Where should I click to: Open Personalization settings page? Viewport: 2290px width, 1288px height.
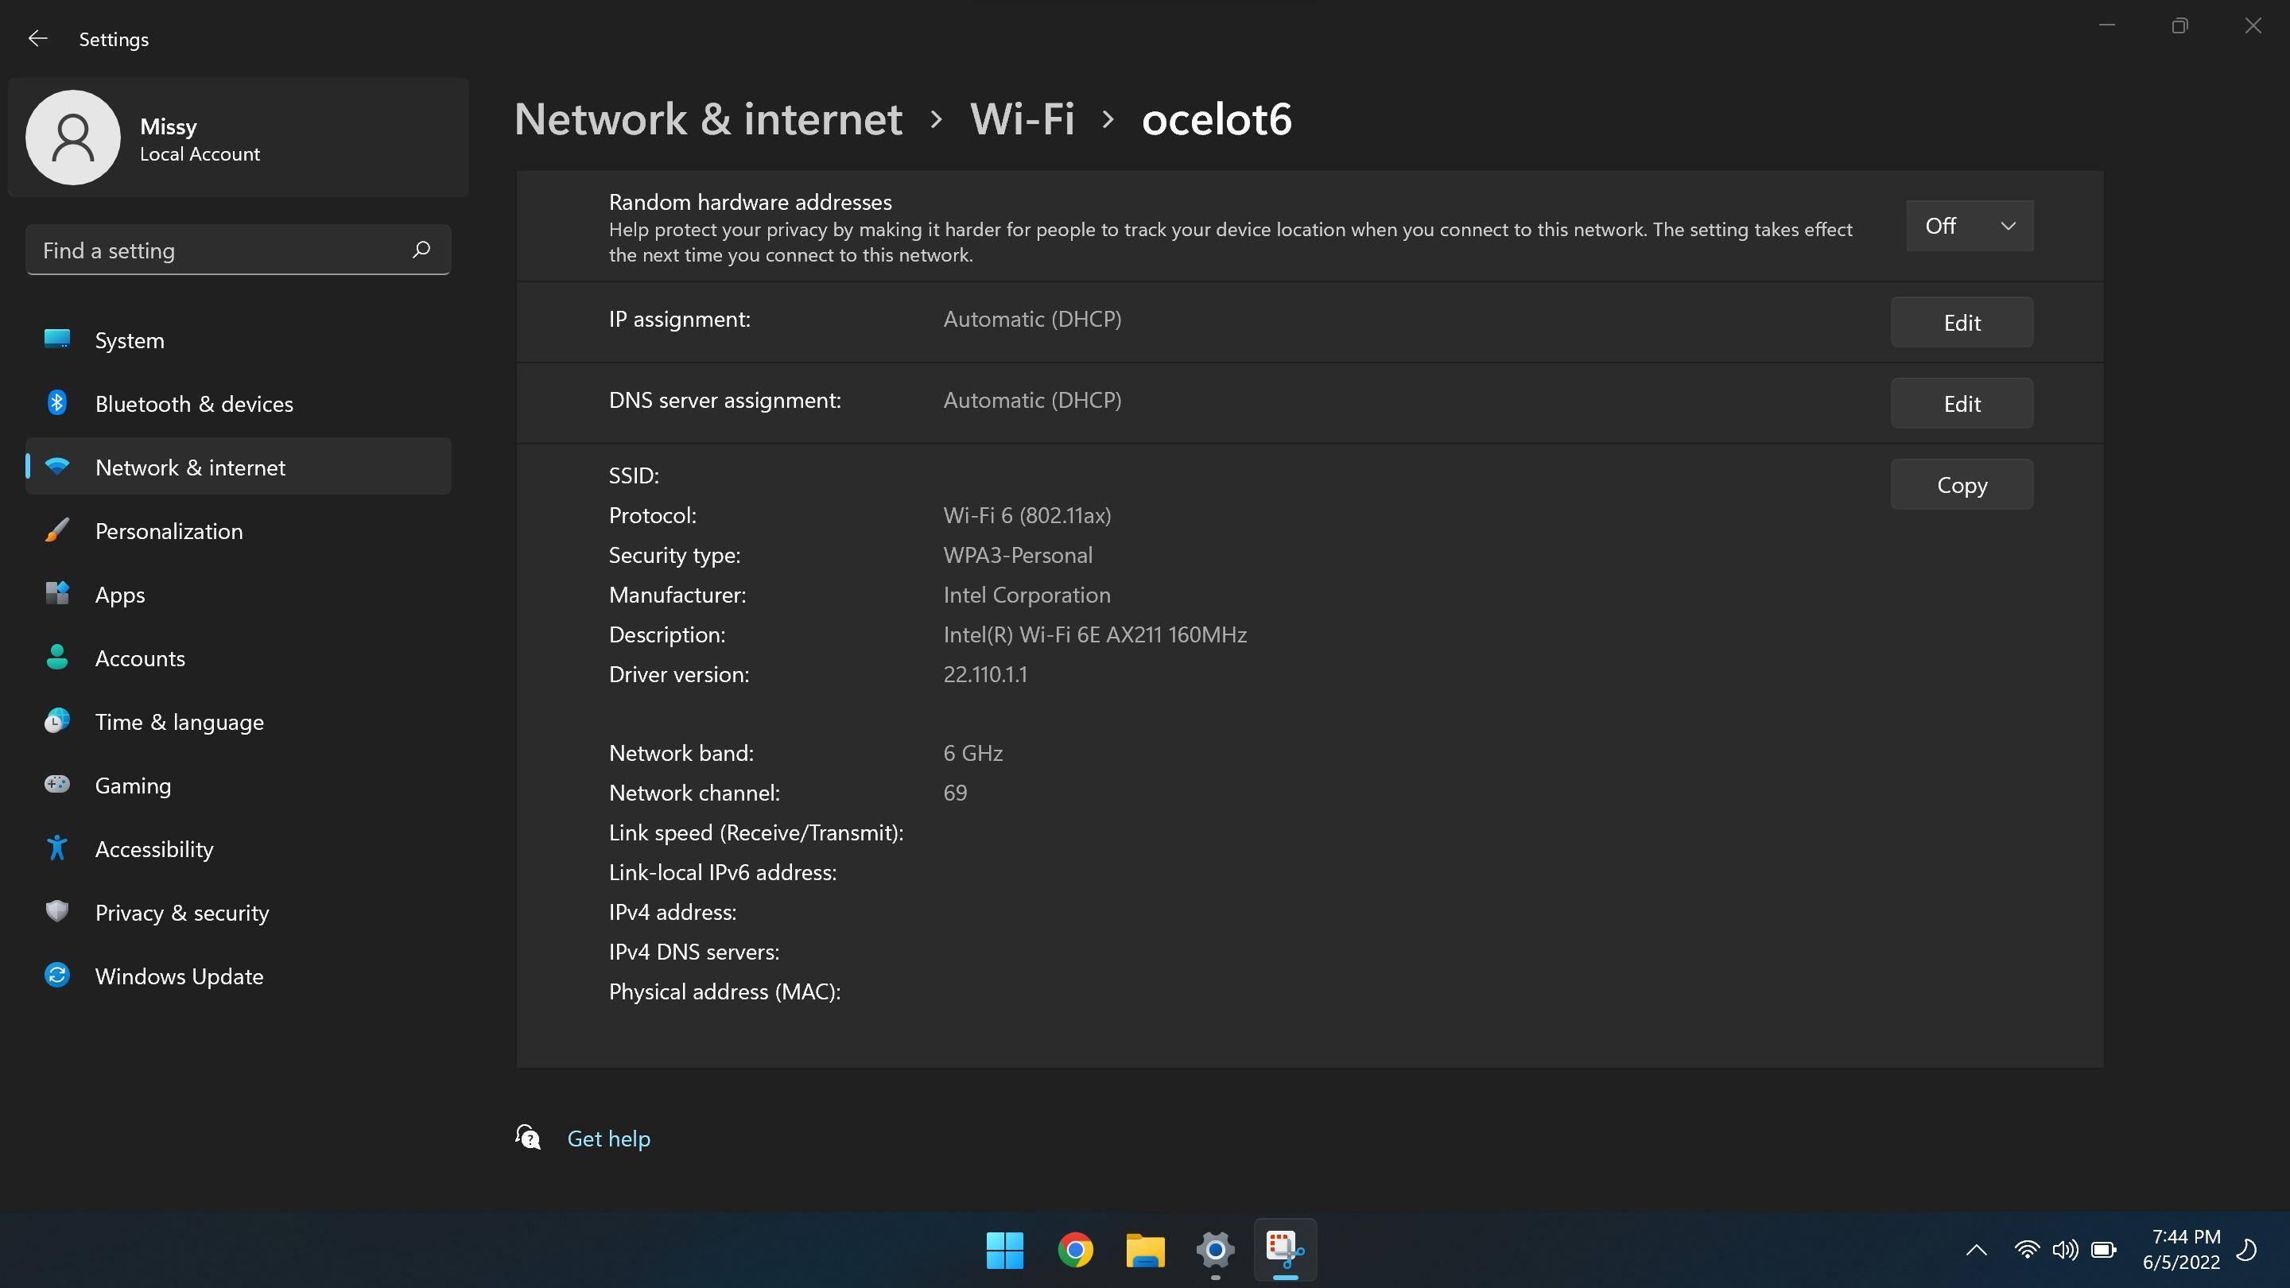pos(168,530)
